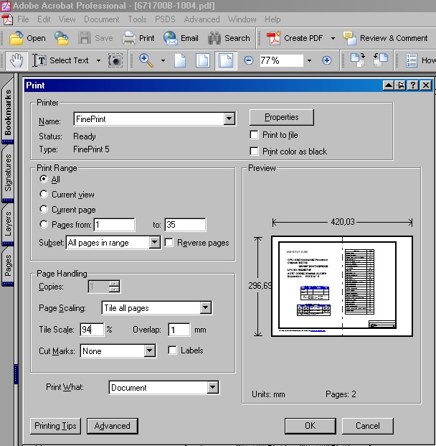
Task: Enable Print to file checkbox
Action: [254, 135]
